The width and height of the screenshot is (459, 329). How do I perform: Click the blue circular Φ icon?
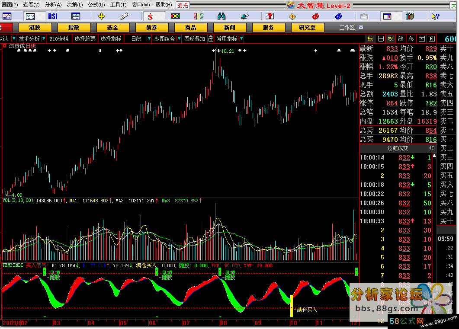pyautogui.click(x=338, y=16)
